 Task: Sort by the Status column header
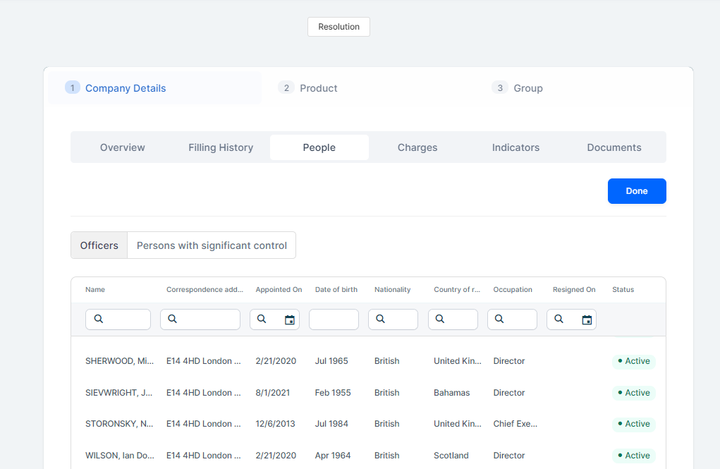623,290
